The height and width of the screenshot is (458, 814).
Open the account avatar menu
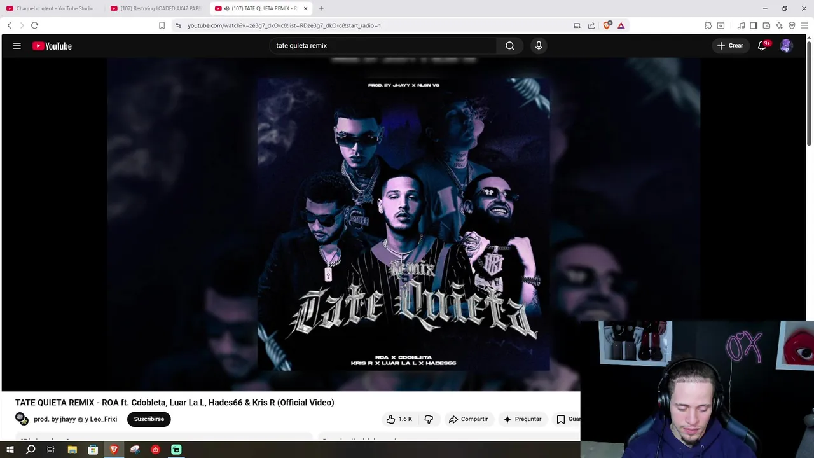(x=786, y=46)
